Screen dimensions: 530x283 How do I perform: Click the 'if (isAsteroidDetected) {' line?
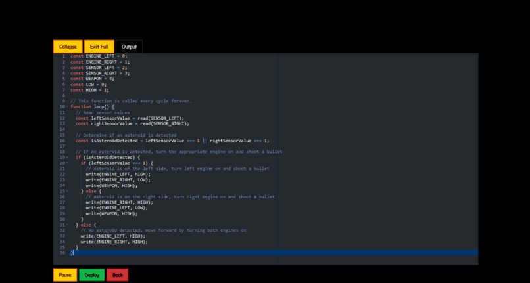[x=108, y=158]
